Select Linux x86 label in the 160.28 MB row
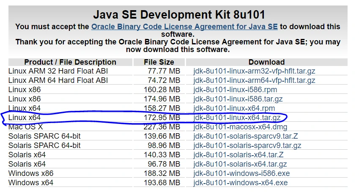359x192 pixels. (x=25, y=90)
